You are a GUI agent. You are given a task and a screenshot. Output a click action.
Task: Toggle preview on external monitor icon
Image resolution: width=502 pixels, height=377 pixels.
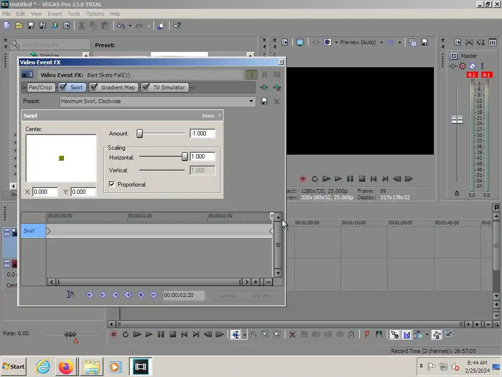point(300,42)
